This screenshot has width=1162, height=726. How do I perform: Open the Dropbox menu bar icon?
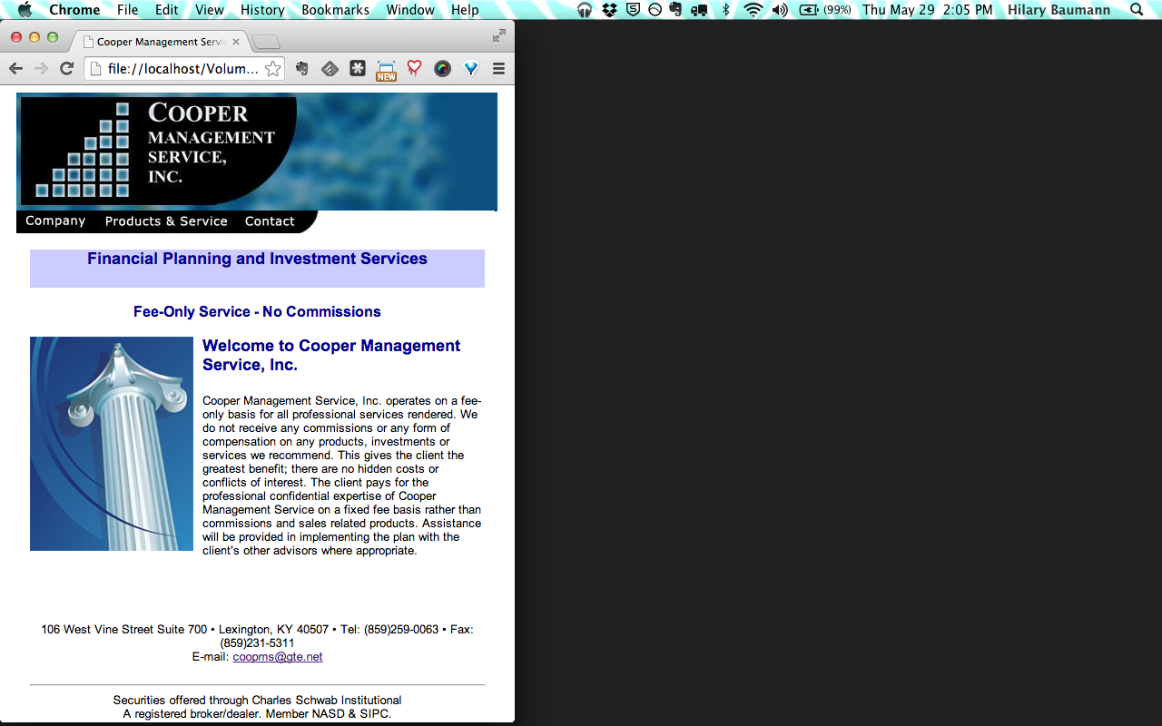tap(609, 10)
